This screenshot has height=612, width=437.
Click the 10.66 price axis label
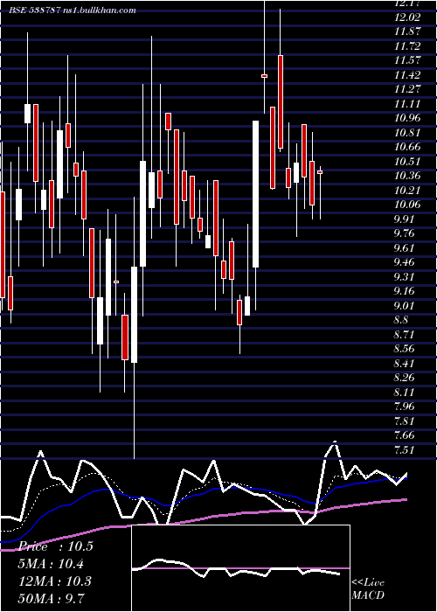(407, 147)
